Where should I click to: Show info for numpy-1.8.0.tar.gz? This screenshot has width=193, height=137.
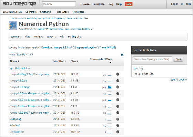coord(118,87)
